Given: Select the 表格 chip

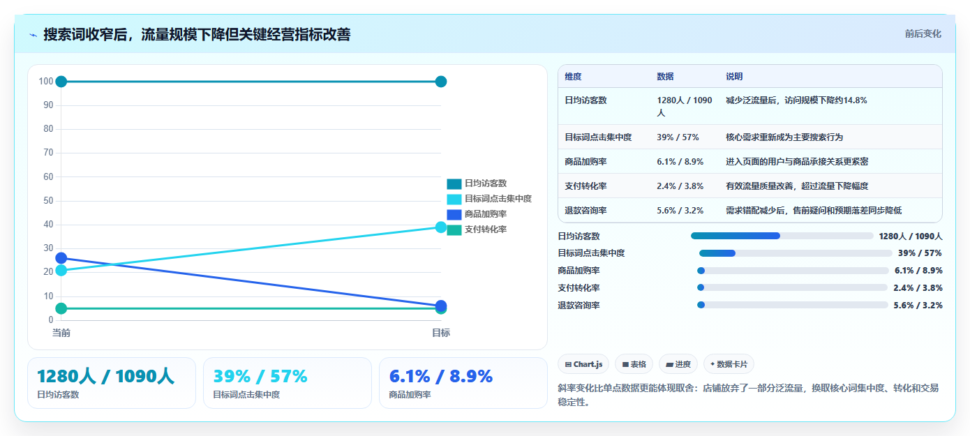Looking at the screenshot, I should (634, 364).
